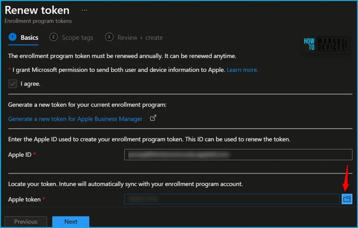Click the folder browse icon for Apple token
Image resolution: width=358 pixels, height=228 pixels.
click(347, 199)
